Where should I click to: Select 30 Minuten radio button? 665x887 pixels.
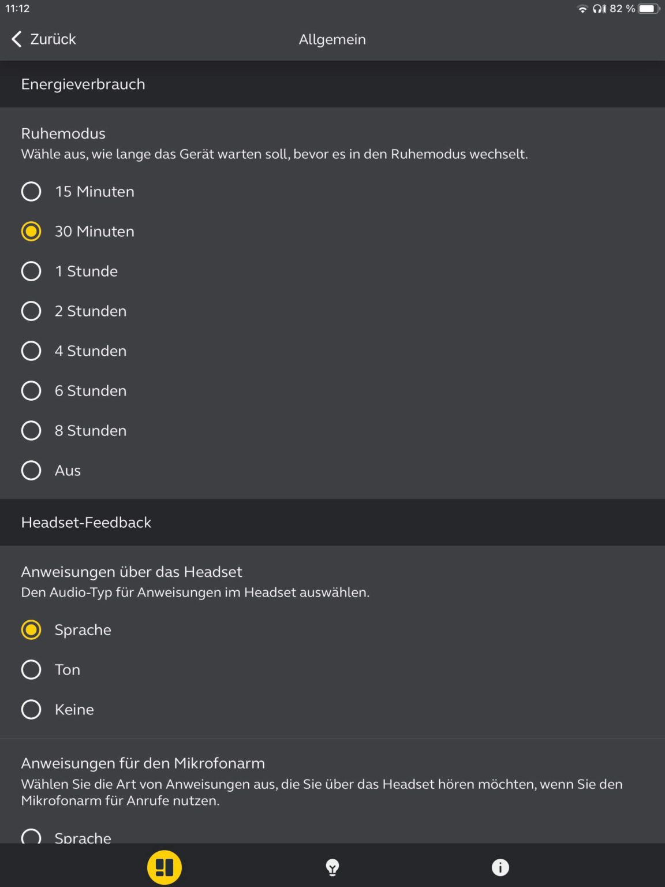click(x=31, y=232)
